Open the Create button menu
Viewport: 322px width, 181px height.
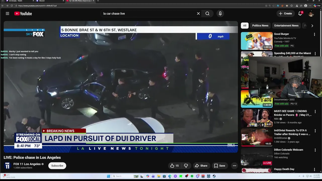click(x=286, y=14)
